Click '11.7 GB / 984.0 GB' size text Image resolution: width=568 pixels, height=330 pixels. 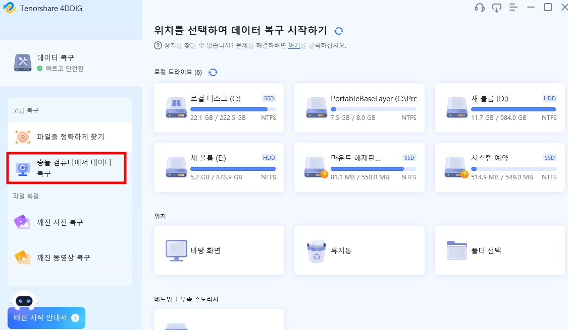tap(499, 118)
